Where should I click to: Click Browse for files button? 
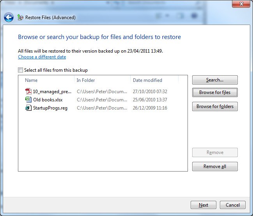(215, 92)
